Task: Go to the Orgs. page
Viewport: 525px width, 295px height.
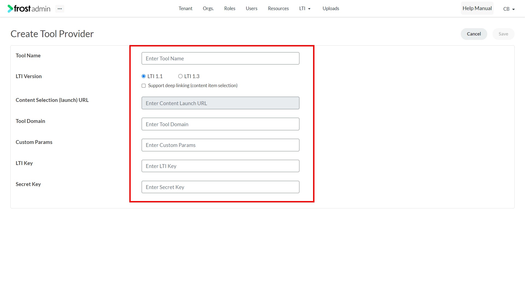Action: [208, 8]
